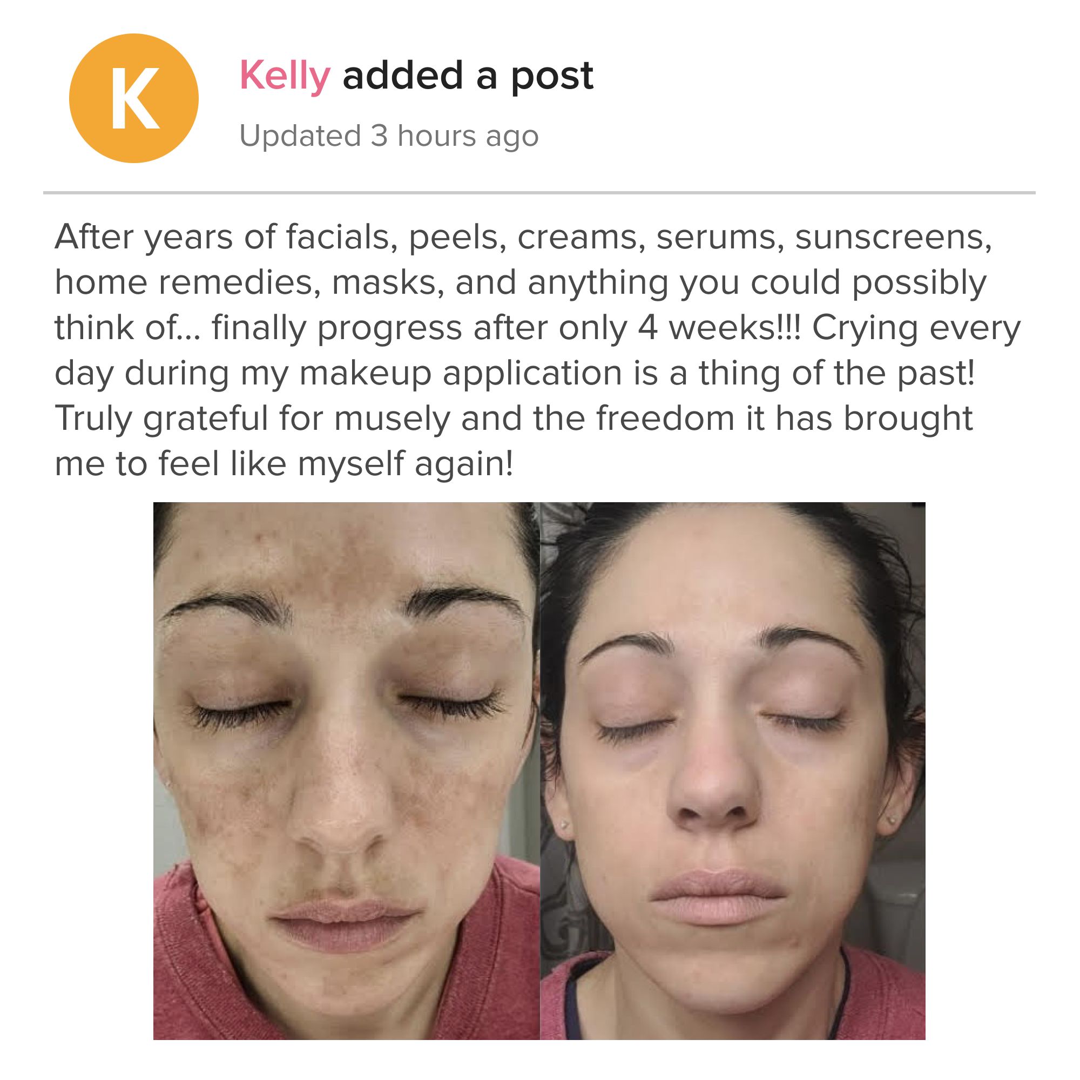The width and height of the screenshot is (1080, 1080).
Task: Click the white letter K in the avatar
Action: tap(134, 98)
